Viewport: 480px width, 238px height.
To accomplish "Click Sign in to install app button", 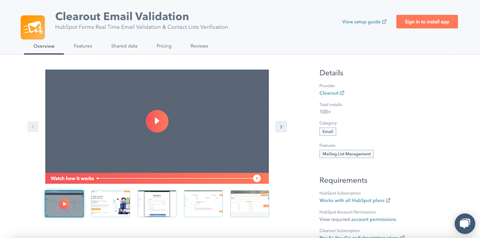I will click(x=427, y=22).
